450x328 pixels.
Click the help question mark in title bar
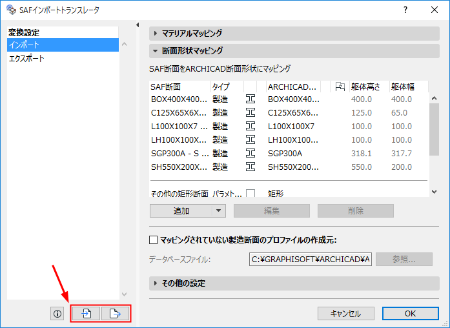pos(405,10)
